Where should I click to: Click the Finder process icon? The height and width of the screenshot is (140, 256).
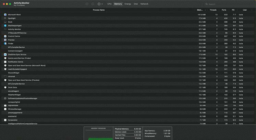click(5, 44)
